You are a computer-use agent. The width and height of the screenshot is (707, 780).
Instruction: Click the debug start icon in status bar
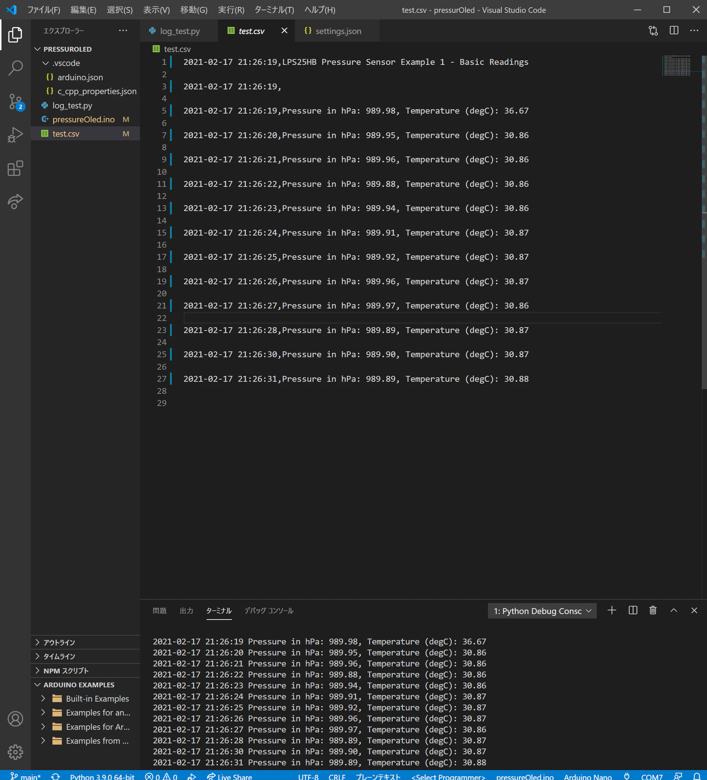[192, 776]
